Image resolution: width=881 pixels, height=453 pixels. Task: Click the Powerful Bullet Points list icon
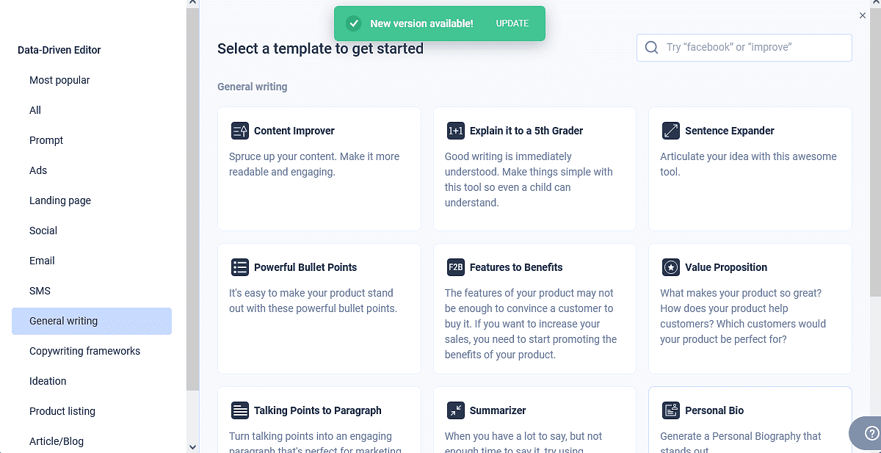tap(239, 267)
